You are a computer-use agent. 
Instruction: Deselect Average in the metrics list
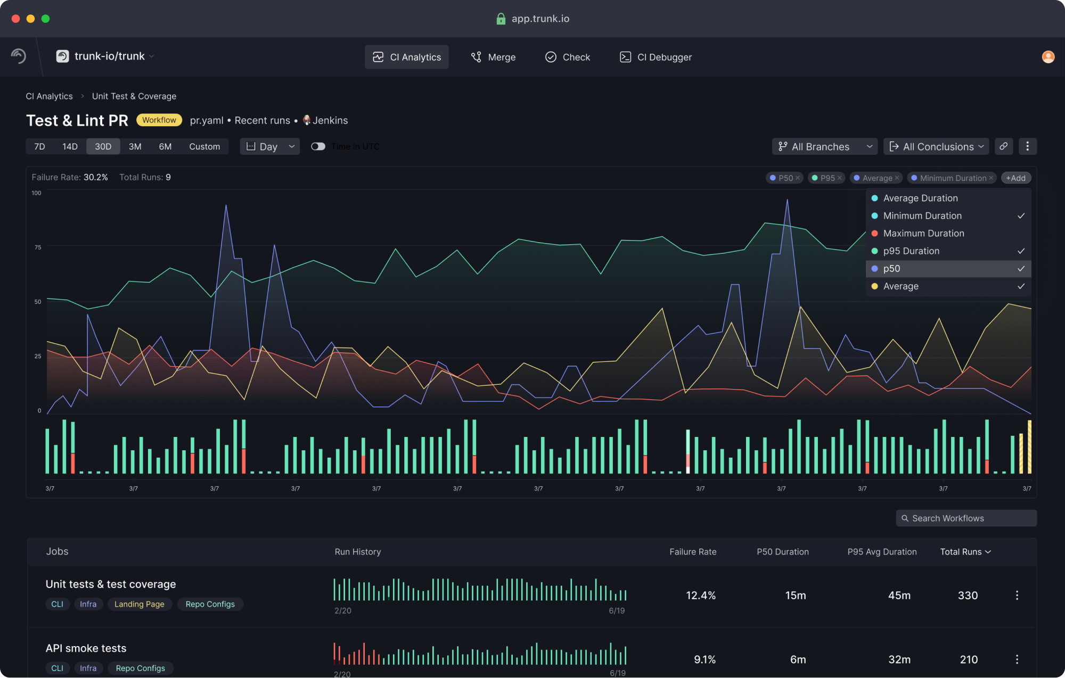coord(948,286)
